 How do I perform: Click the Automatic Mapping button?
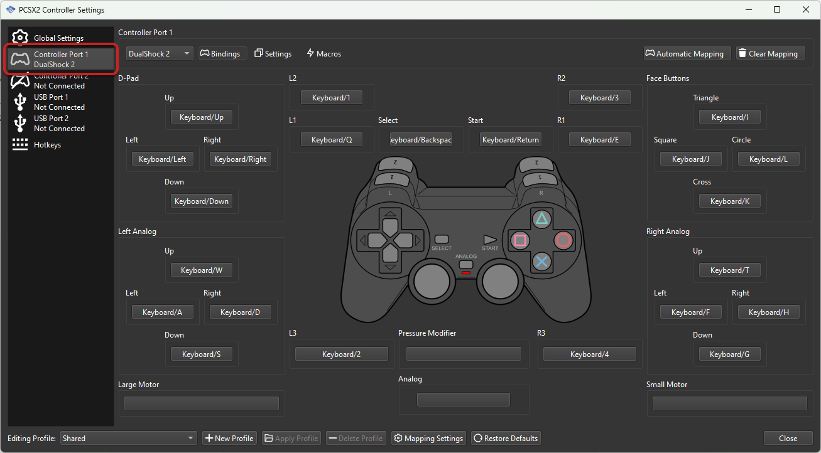click(688, 53)
